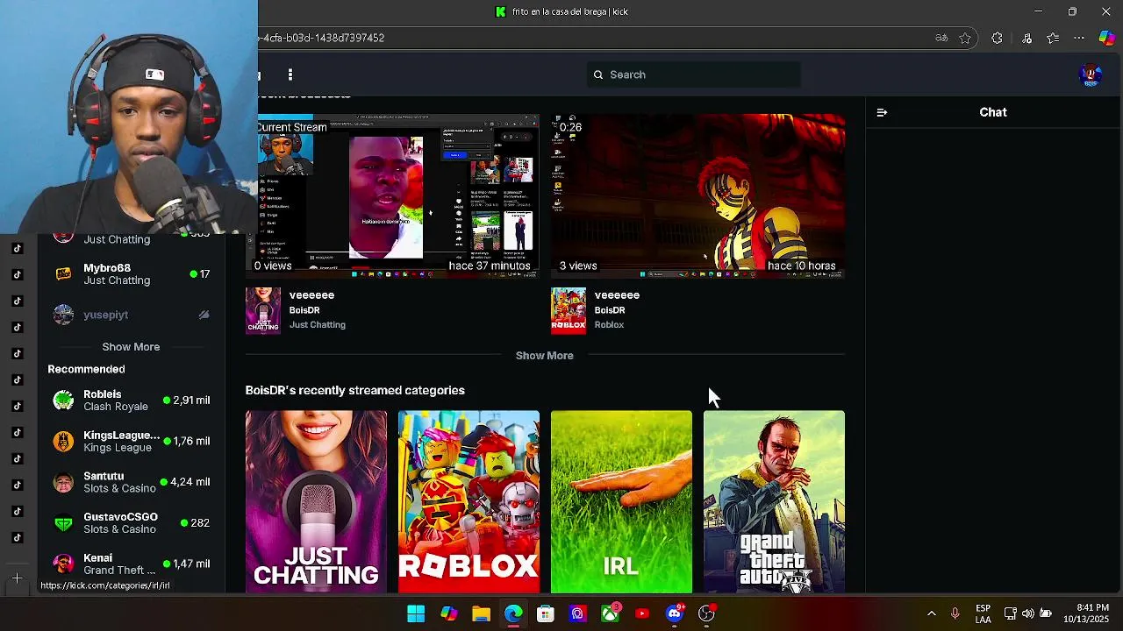
Task: Click the '3 views' label on second video
Action: pos(578,266)
